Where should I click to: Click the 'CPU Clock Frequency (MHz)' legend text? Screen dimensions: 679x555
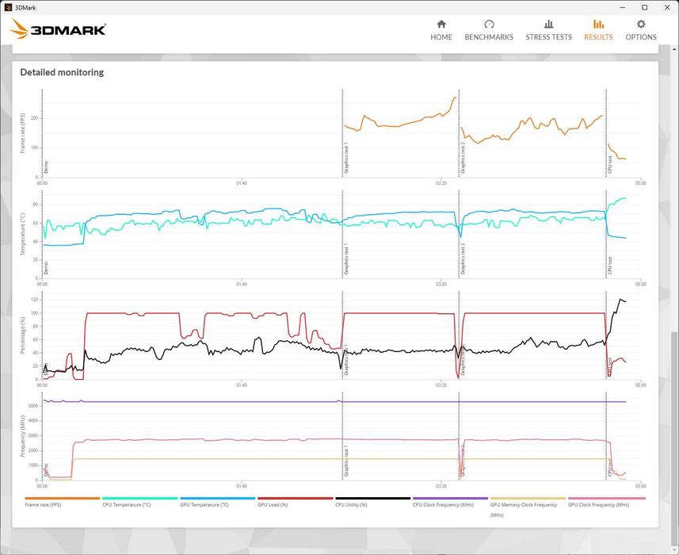tap(443, 505)
